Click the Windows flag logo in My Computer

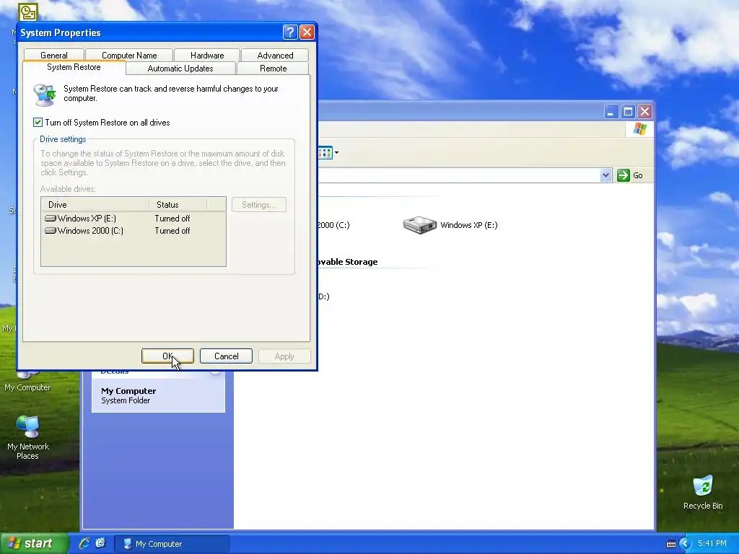(x=640, y=128)
